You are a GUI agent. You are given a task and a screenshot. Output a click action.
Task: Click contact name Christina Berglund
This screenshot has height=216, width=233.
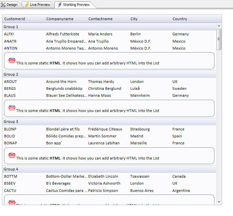coord(105,89)
